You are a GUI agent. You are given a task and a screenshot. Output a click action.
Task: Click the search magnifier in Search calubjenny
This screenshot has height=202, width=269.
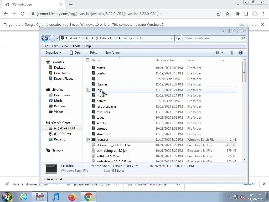coord(243,38)
